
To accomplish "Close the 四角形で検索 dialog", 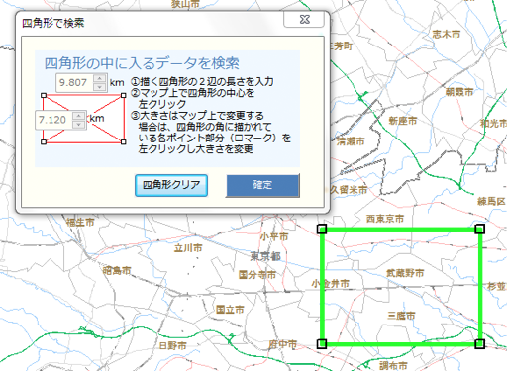I will [304, 20].
